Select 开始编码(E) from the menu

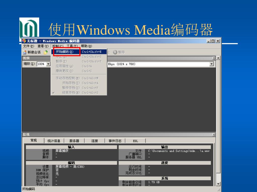79,52
